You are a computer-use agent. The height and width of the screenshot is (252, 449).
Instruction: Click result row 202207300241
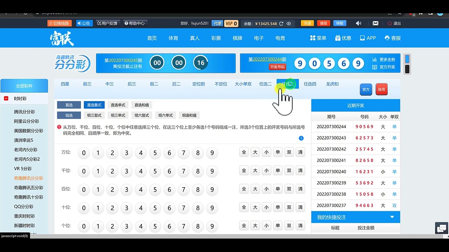(x=355, y=161)
